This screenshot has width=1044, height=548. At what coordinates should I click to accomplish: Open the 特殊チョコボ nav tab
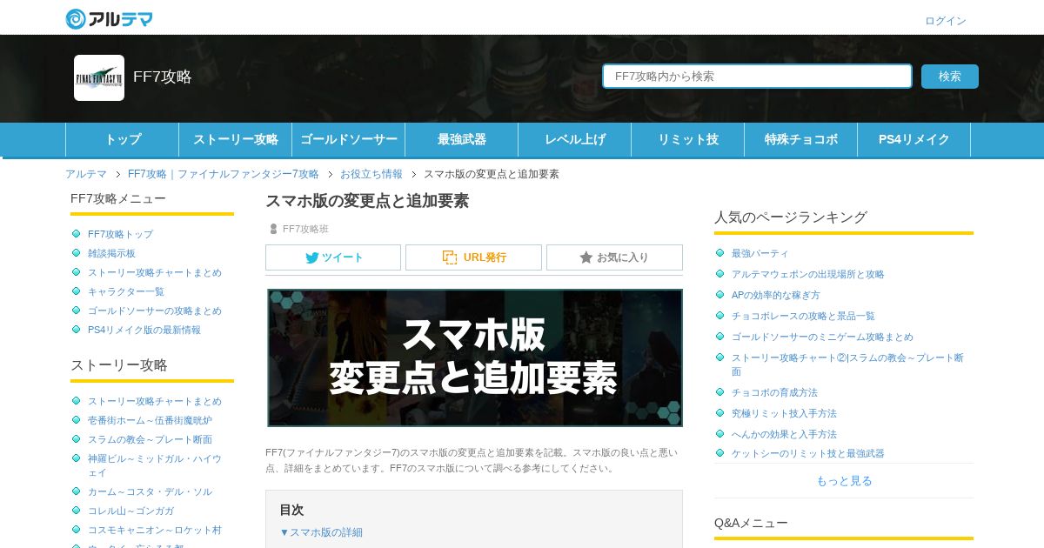coord(800,139)
